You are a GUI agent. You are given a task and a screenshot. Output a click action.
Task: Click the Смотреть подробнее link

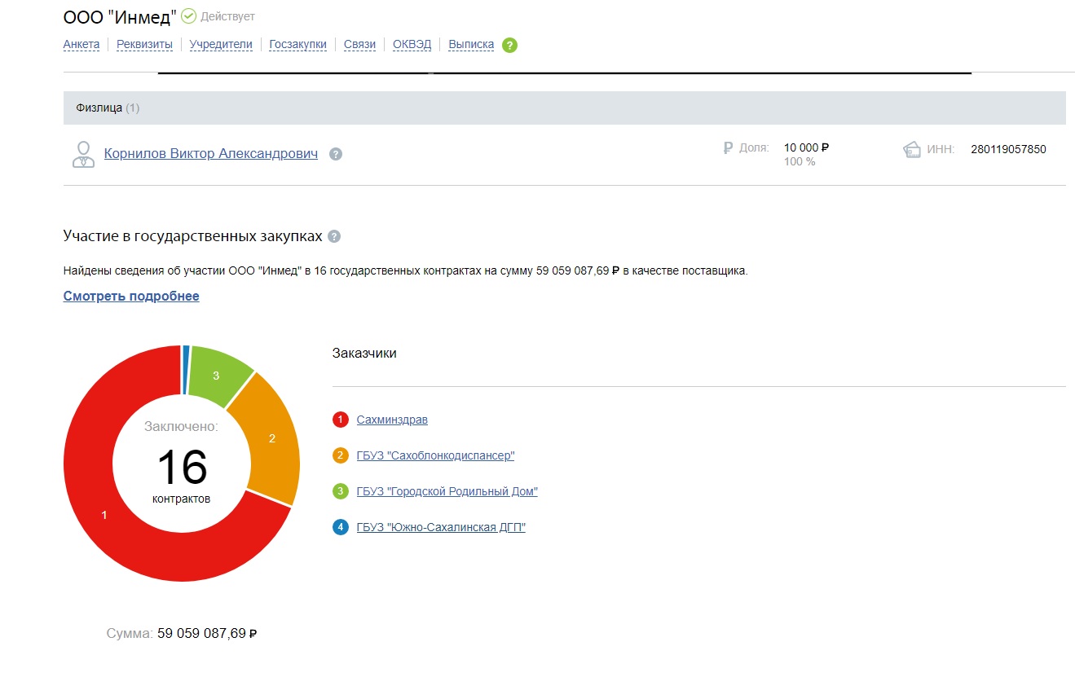click(x=131, y=296)
